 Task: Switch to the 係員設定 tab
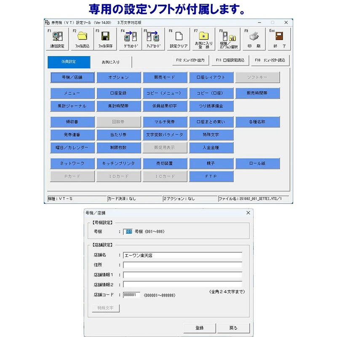click(x=69, y=61)
